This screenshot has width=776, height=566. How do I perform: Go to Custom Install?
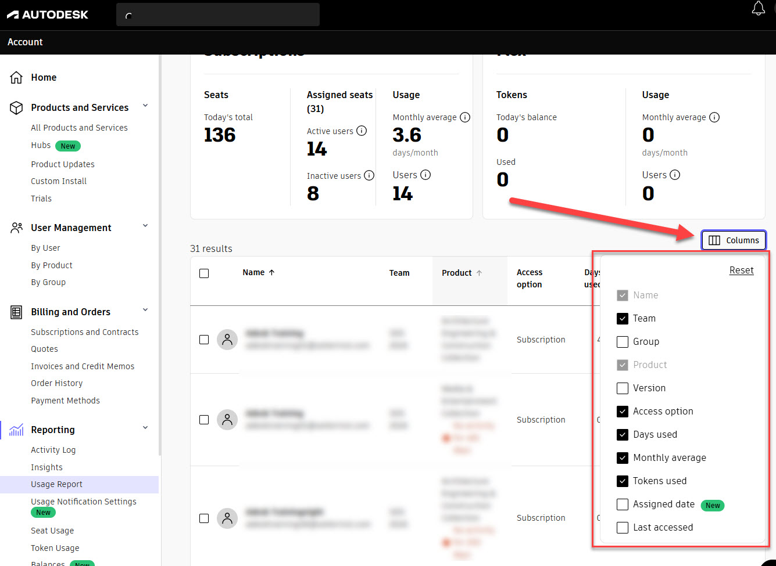pos(59,181)
